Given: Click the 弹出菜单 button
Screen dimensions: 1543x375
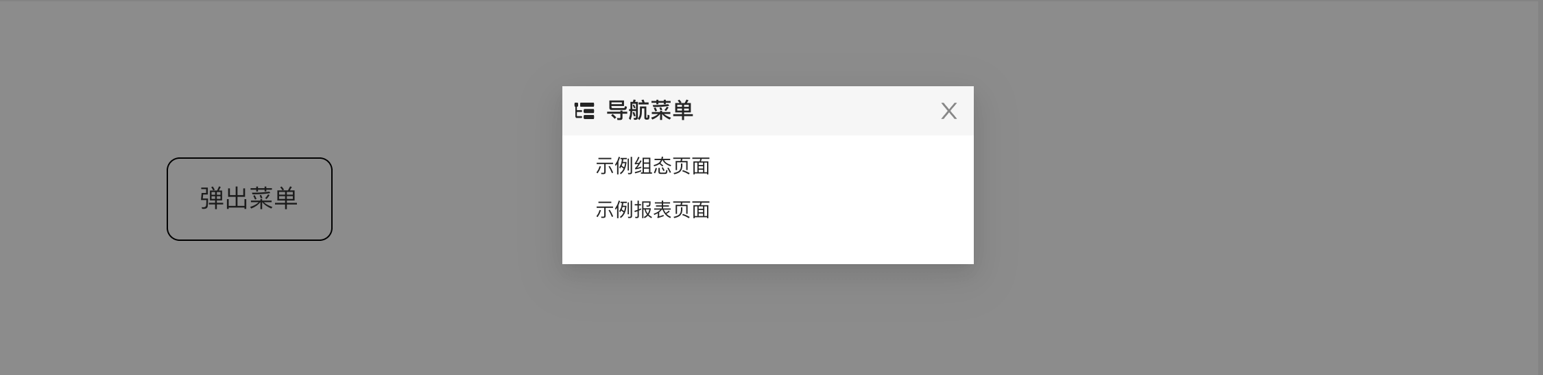Looking at the screenshot, I should point(250,199).
